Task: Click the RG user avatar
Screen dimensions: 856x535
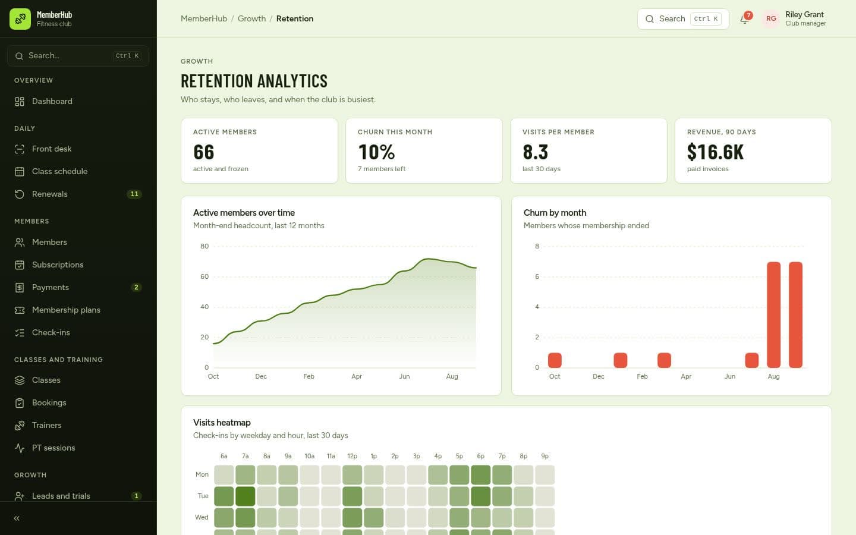Action: [771, 19]
